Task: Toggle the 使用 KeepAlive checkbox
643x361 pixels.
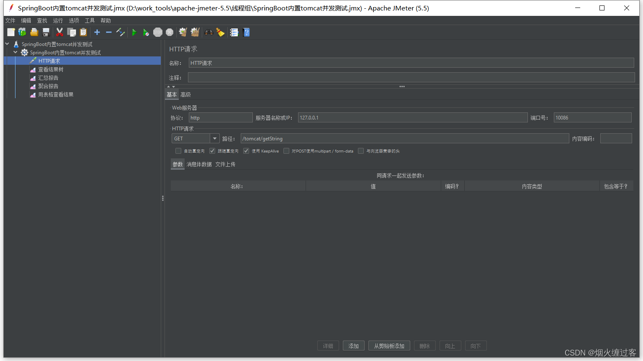Action: click(x=246, y=151)
